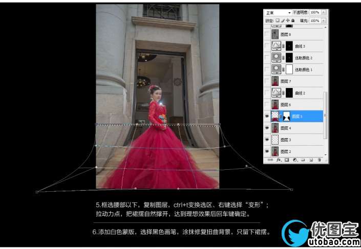Select layer named 图层 7

coord(286,81)
